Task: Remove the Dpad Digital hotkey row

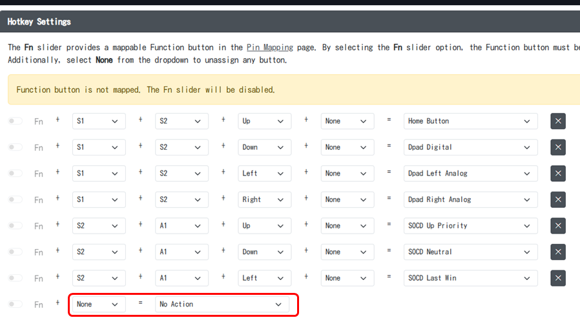Action: click(558, 147)
